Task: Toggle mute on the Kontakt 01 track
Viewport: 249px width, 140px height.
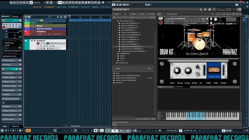Action: tap(32, 41)
